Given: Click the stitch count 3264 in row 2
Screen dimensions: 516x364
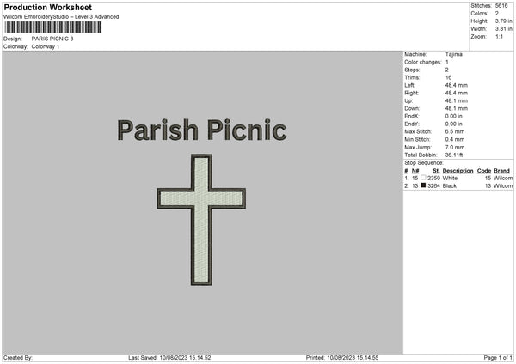Looking at the screenshot, I should [433, 186].
